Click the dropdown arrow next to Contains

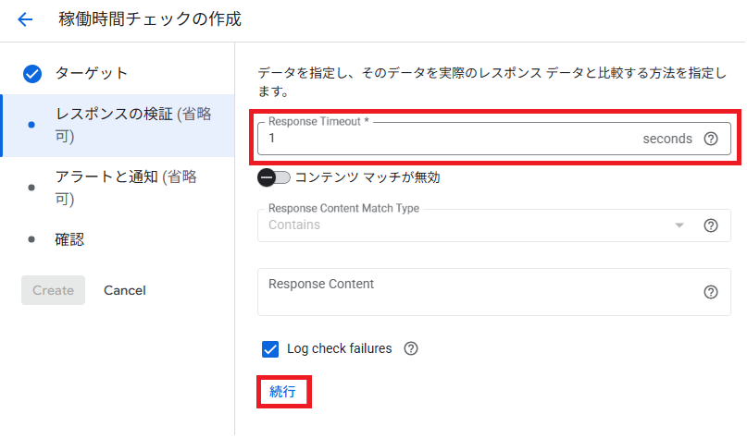[x=679, y=225]
